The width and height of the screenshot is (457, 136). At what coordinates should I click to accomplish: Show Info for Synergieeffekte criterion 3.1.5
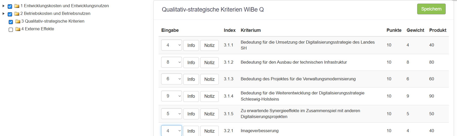pos(191,114)
